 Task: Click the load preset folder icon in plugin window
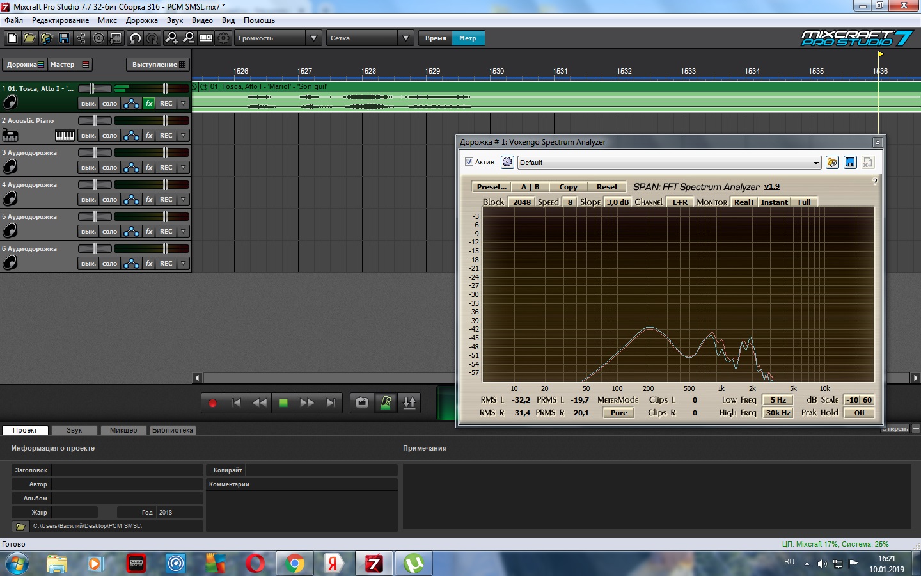click(x=832, y=163)
